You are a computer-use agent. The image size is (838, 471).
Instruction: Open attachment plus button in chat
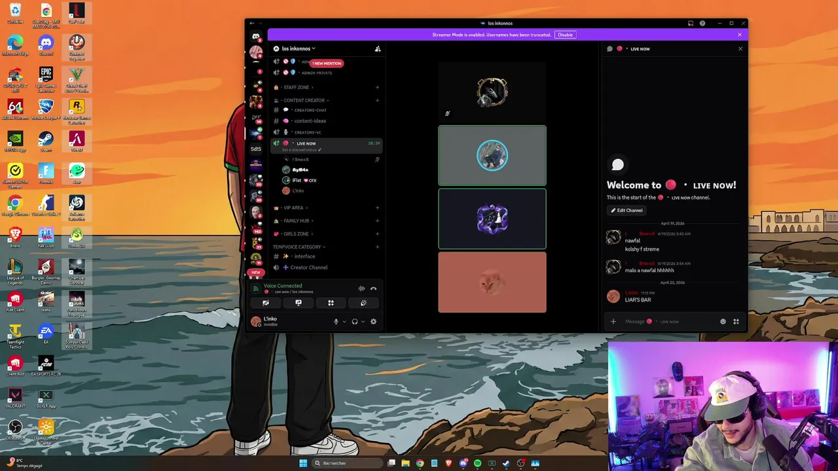pos(613,321)
